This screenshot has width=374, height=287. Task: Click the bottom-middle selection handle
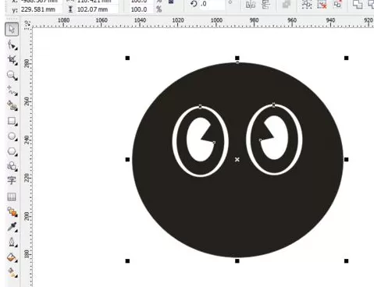tap(237, 260)
